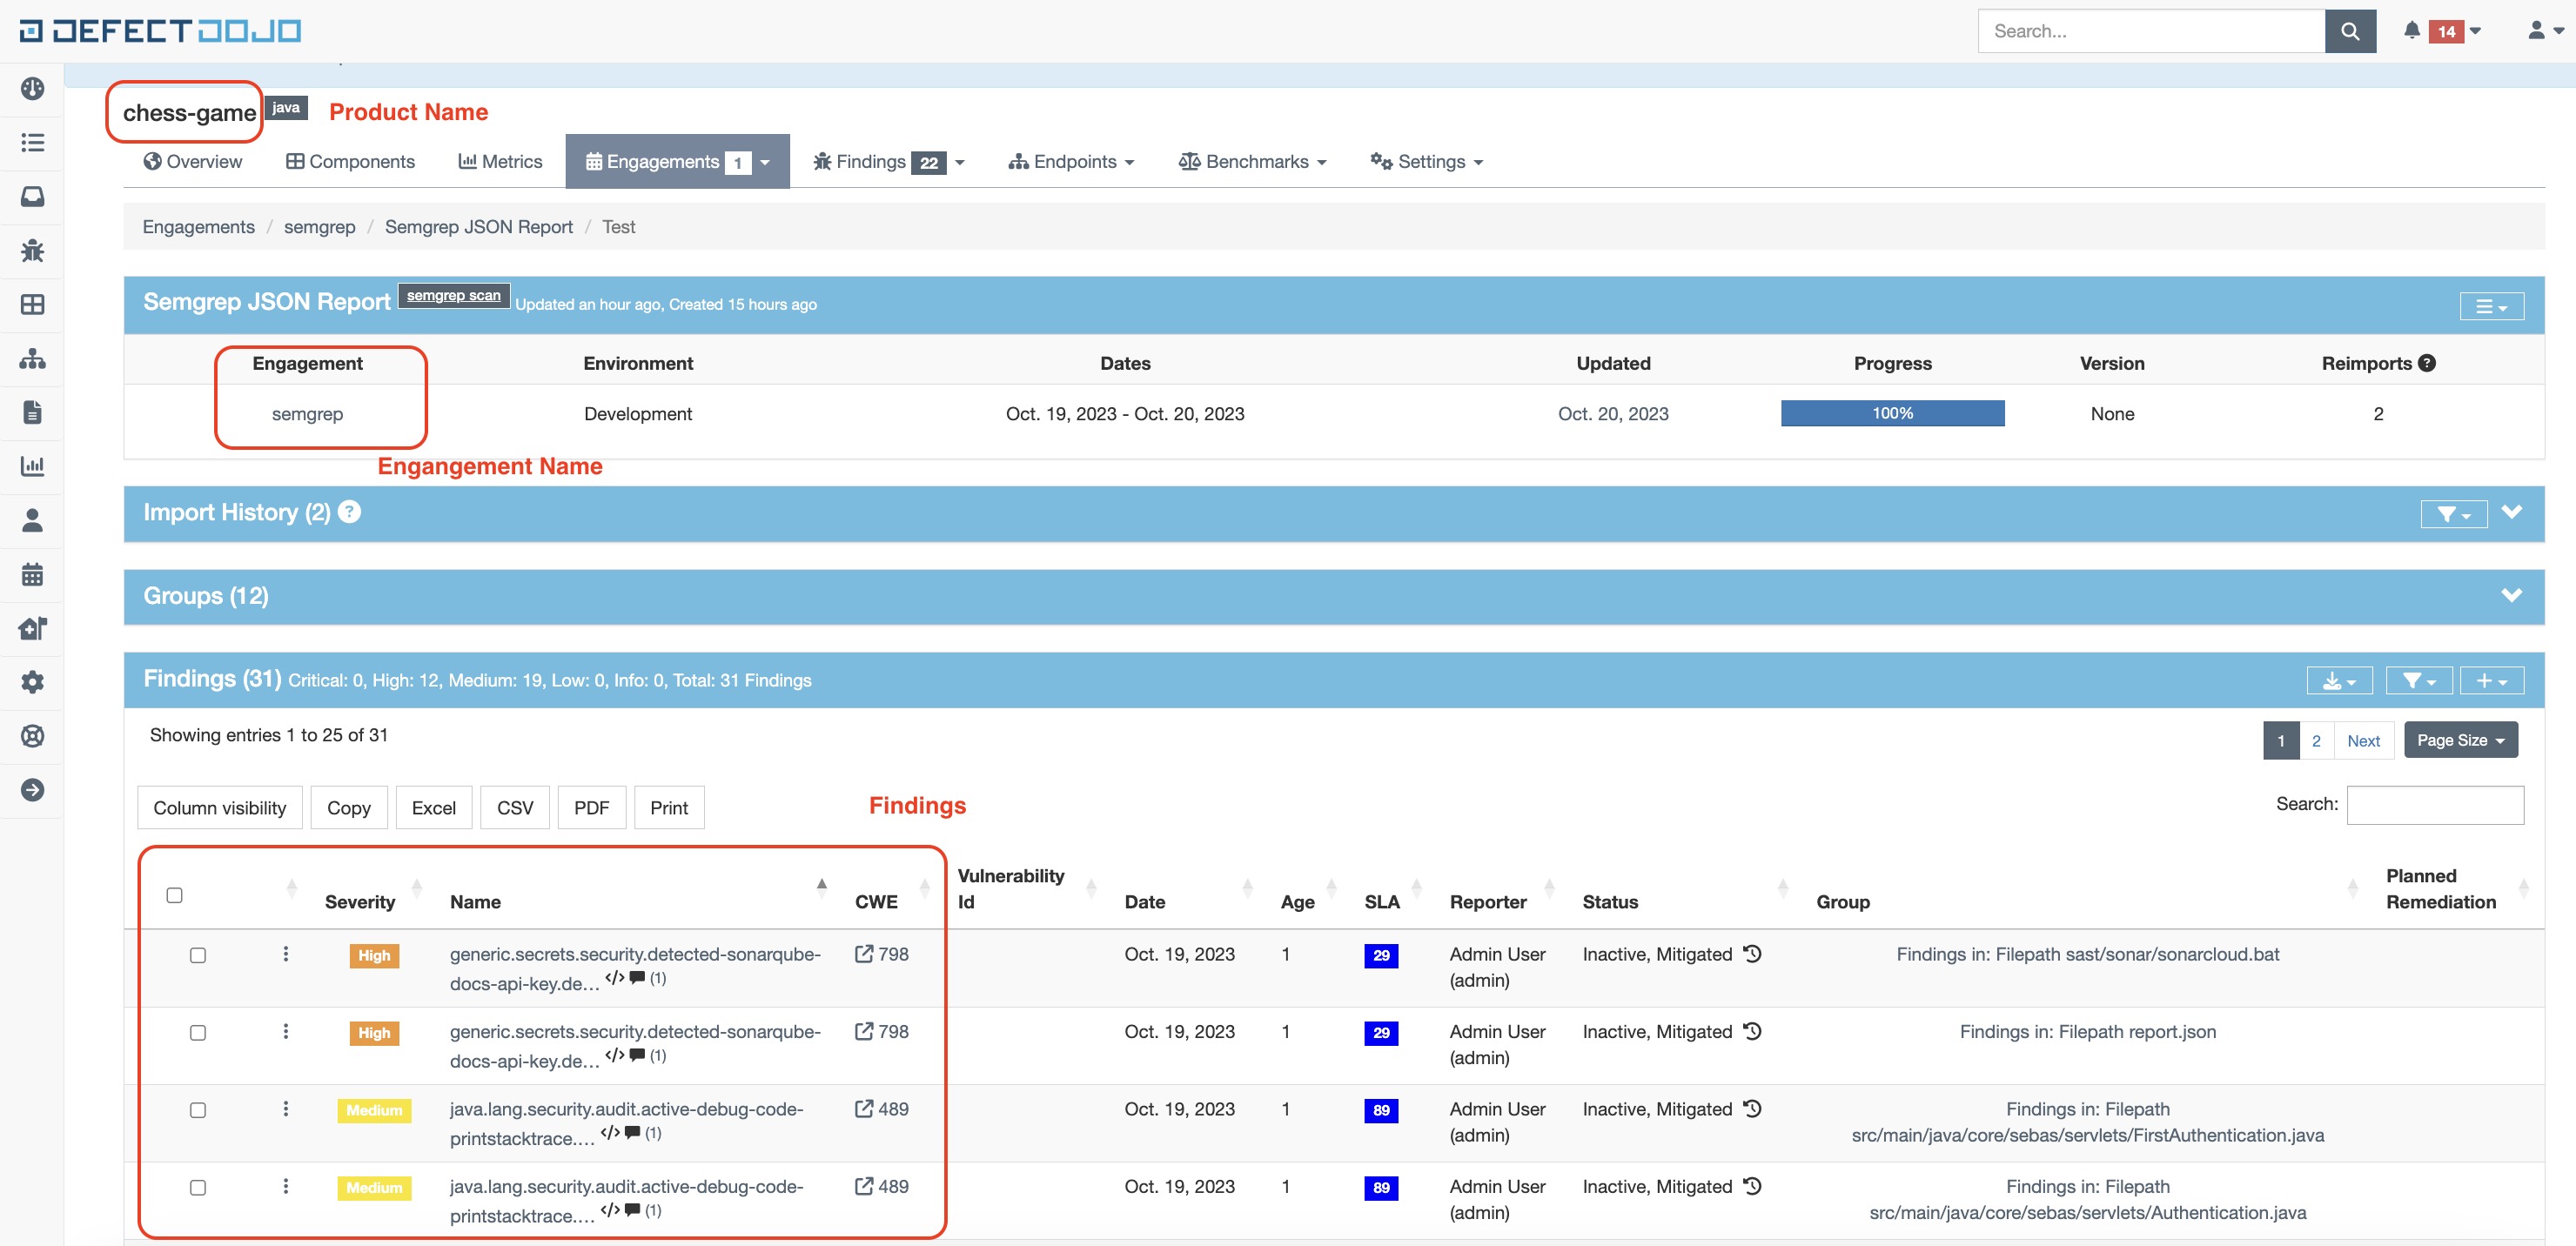Click the semgrep engagement link
This screenshot has height=1246, width=2576.
307,414
